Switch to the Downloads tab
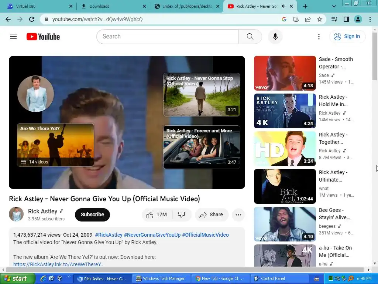378x284 pixels. tap(113, 6)
